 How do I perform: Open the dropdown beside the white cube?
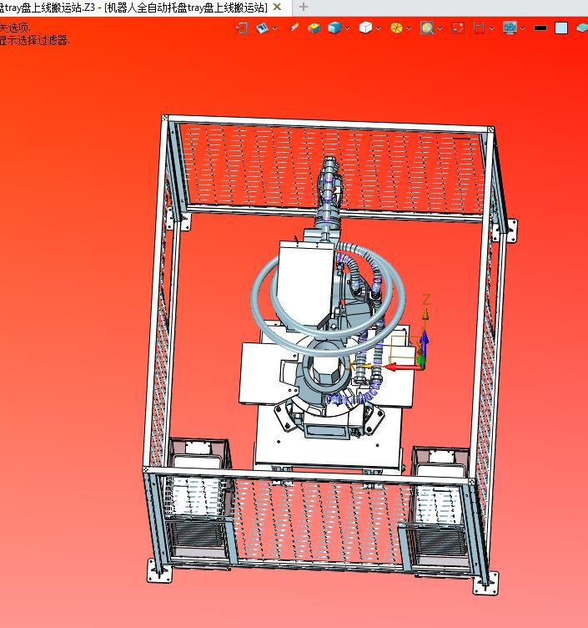pyautogui.click(x=378, y=28)
